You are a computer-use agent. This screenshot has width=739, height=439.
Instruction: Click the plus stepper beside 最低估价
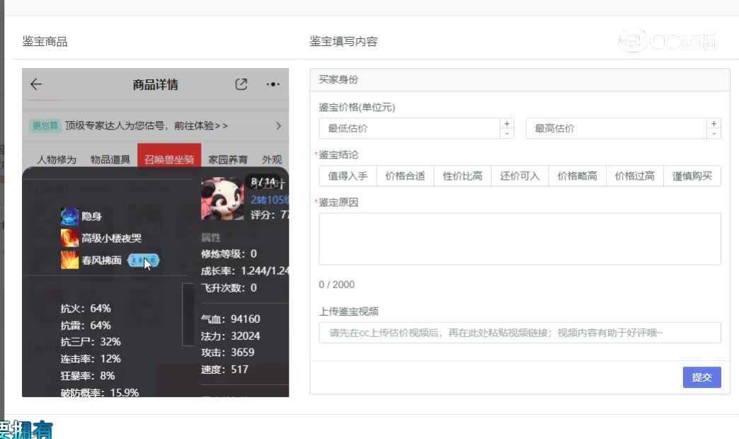(x=507, y=122)
